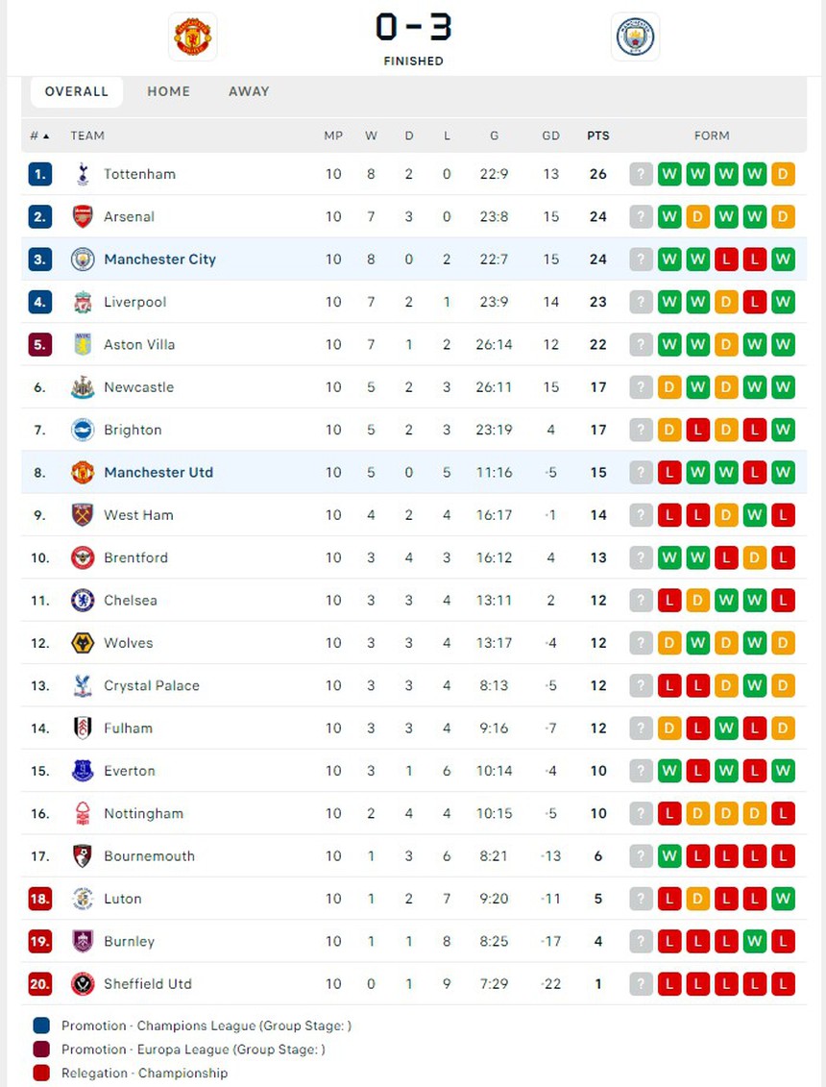Click Tottenham's yellow D form badge

pos(783,174)
